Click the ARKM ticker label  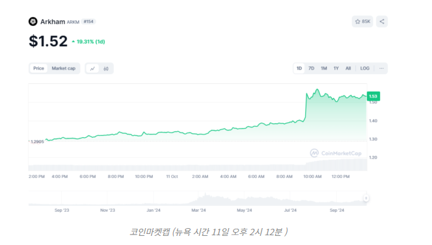pyautogui.click(x=73, y=22)
